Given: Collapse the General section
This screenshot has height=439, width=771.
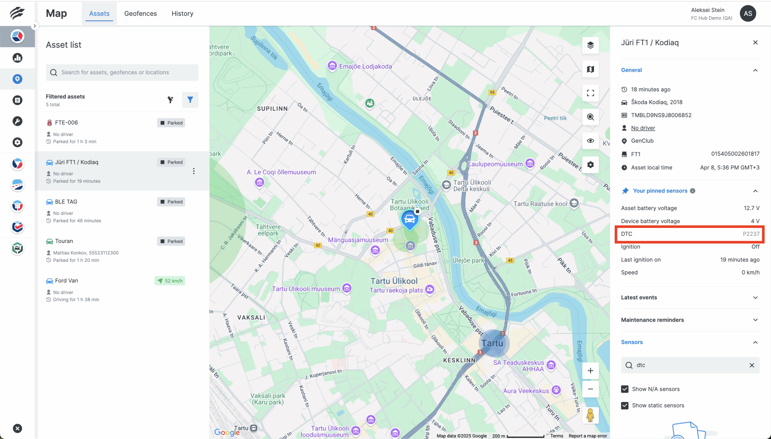Looking at the screenshot, I should click(756, 70).
